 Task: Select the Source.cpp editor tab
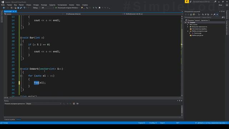[8, 11]
